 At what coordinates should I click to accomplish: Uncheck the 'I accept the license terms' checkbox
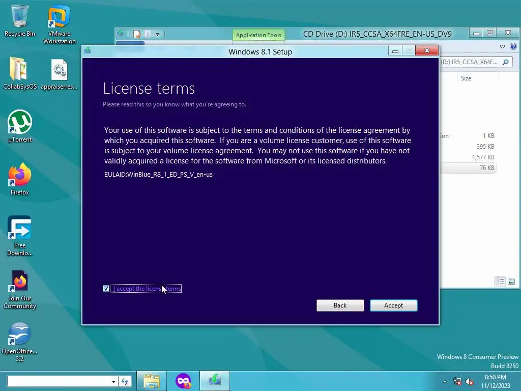coord(106,289)
